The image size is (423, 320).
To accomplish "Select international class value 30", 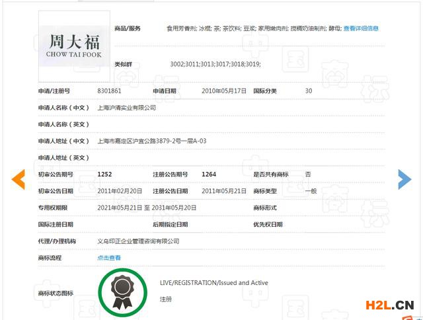I will [x=309, y=91].
